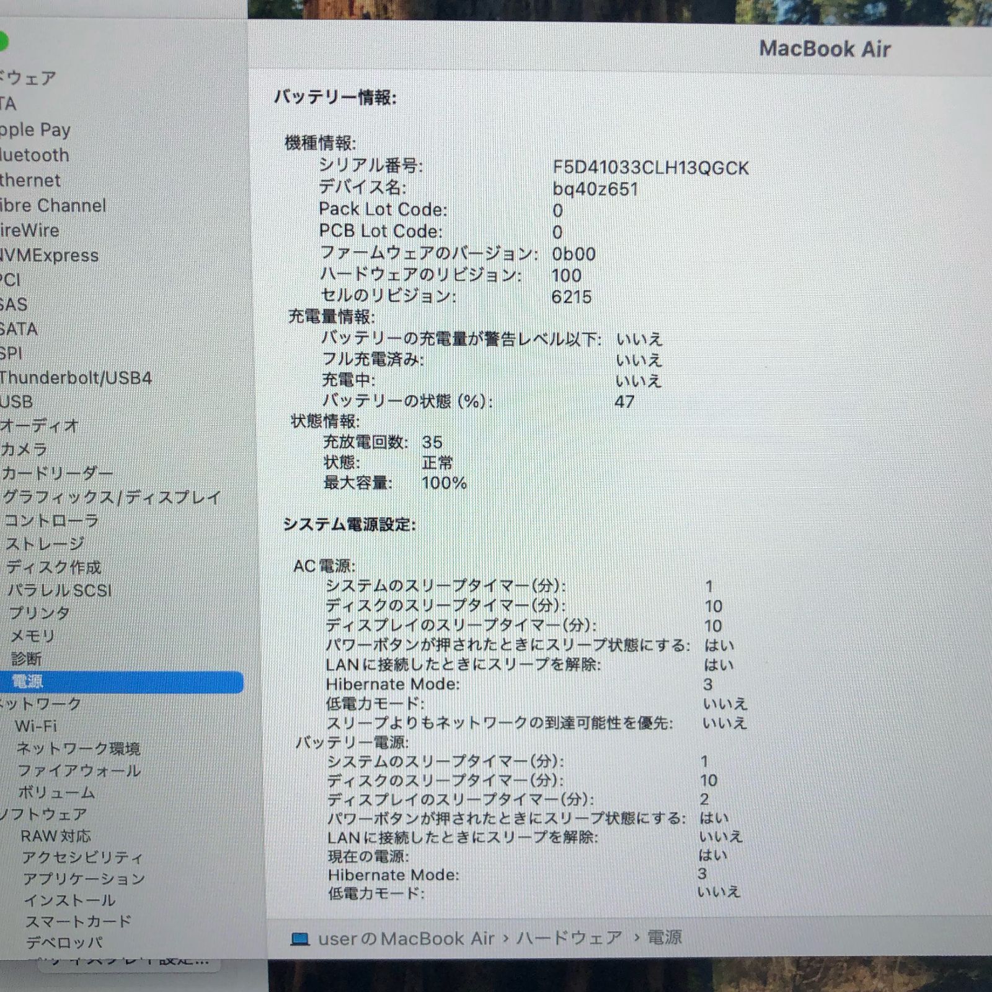
Task: Click the 現在の電源 row label
Action: (368, 857)
